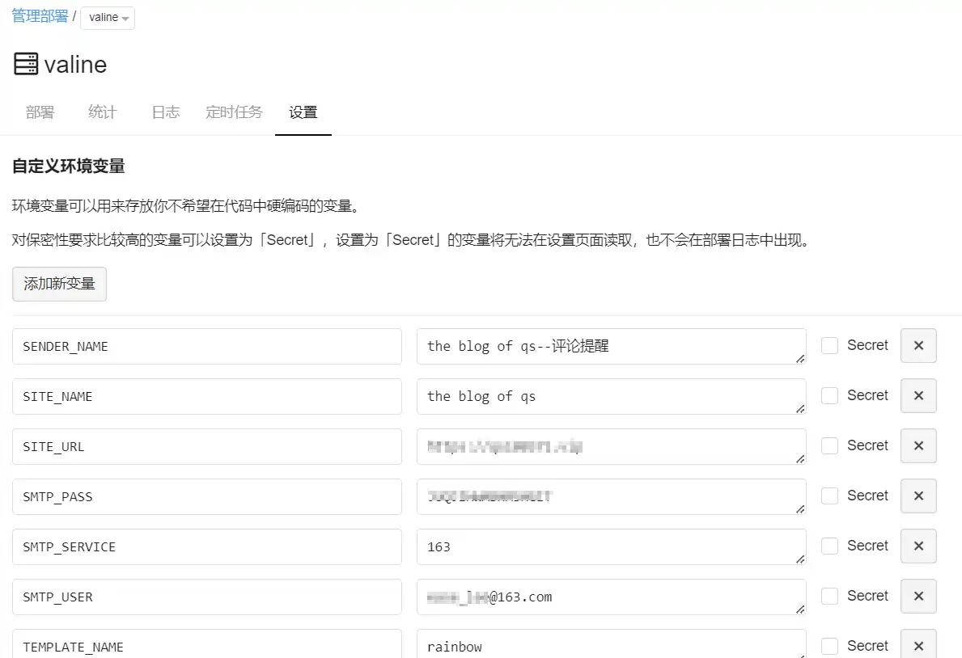Go to the 定时任务 tab
962x658 pixels.
click(234, 112)
